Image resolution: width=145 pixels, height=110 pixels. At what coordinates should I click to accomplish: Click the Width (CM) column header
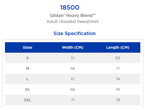pyautogui.click(x=73, y=48)
